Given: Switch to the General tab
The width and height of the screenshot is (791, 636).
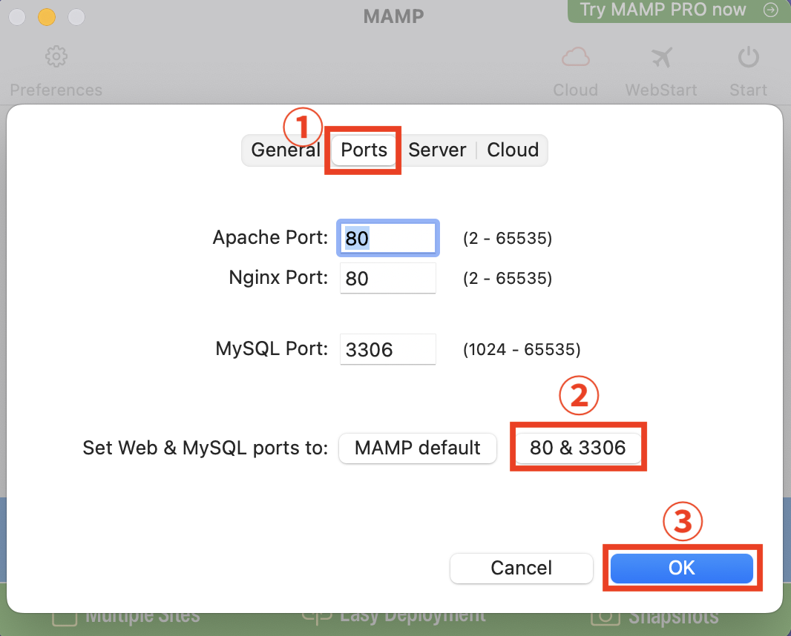Looking at the screenshot, I should tap(286, 150).
